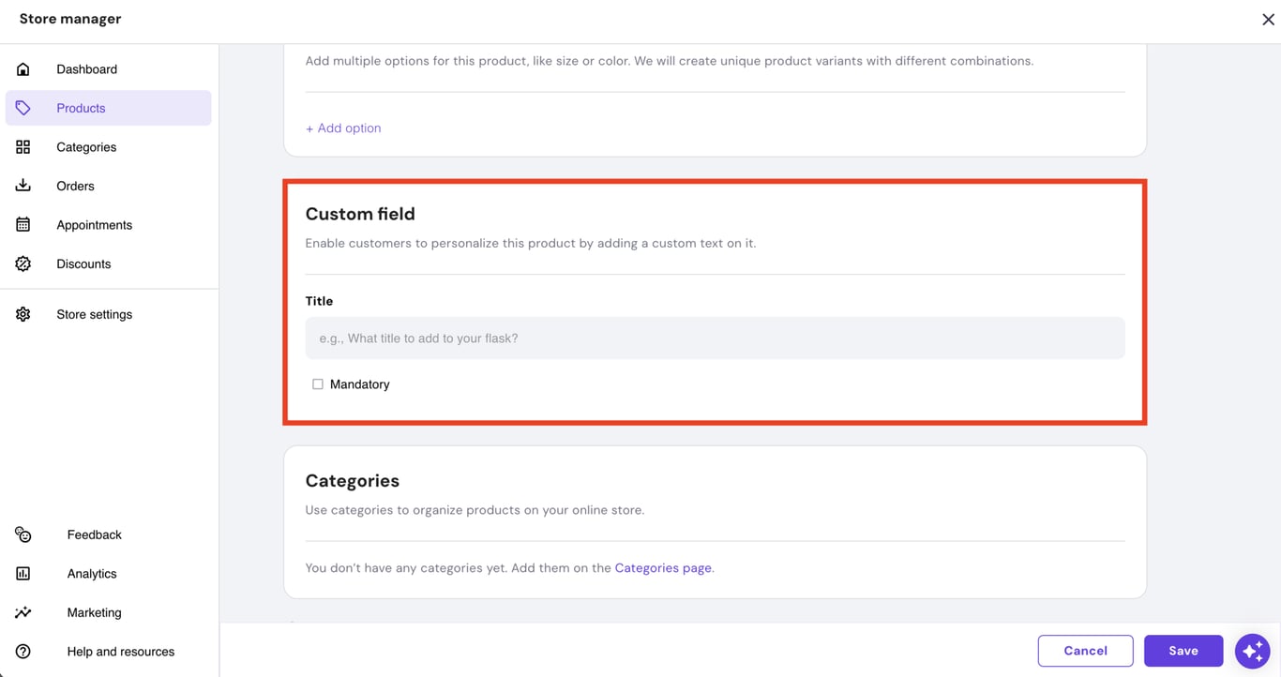Screen dimensions: 1281x677
Task: Click Cancel to discard changes
Action: click(1085, 650)
